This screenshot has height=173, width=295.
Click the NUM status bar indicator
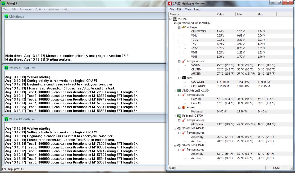pyautogui.click(x=276, y=168)
